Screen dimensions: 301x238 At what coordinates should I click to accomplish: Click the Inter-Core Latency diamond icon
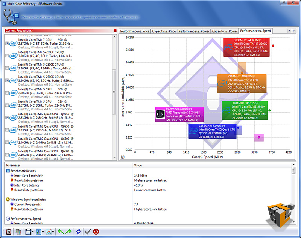(12, 185)
